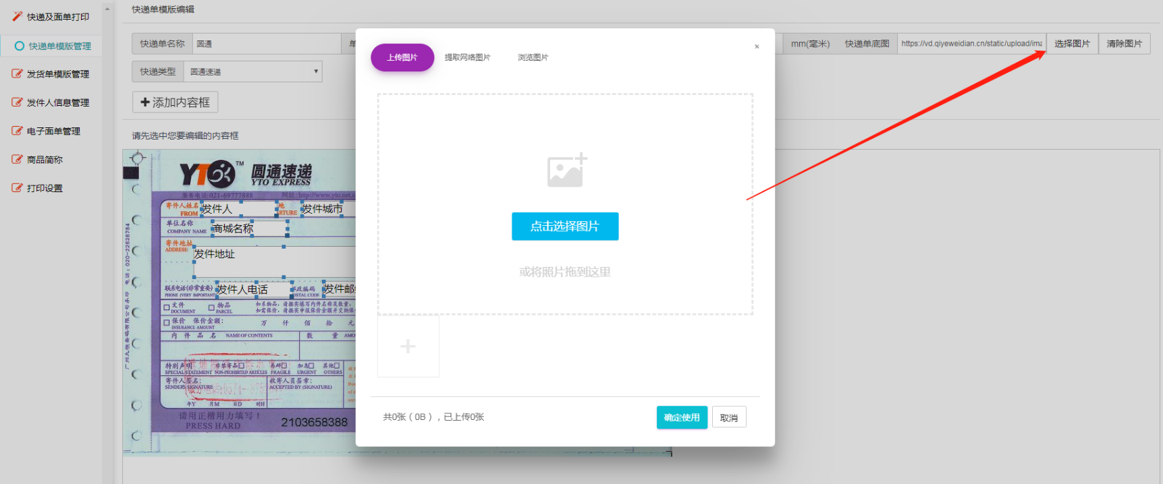Click the 快递单底图 URL input field
Image resolution: width=1163 pixels, height=484 pixels.
[971, 44]
